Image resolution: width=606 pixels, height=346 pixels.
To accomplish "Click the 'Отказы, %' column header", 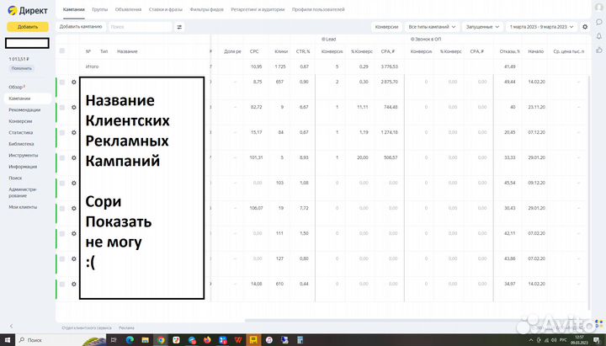I will pos(510,51).
